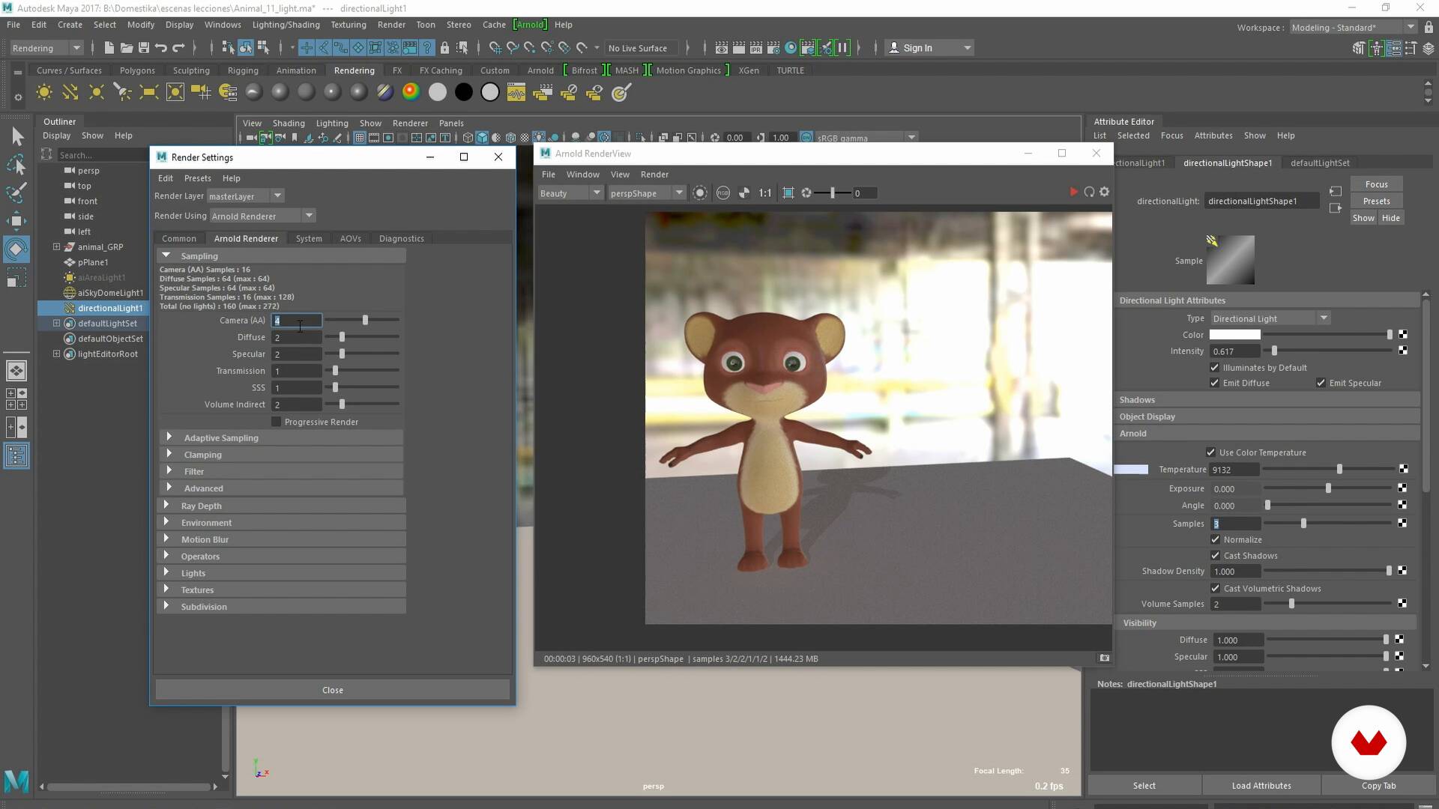
Task: Click the Hypershade yellow wave shelf icon
Action: point(516,92)
